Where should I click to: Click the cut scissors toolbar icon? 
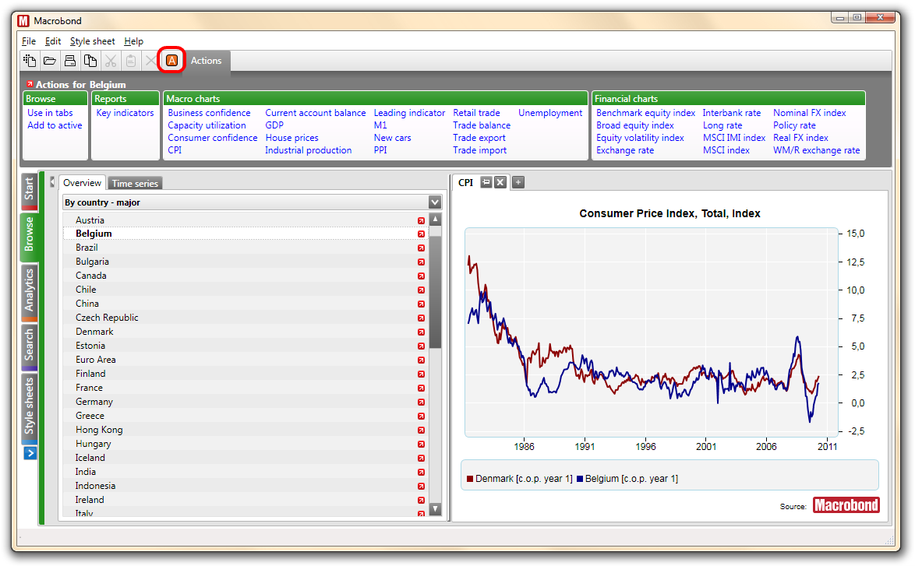(x=111, y=60)
